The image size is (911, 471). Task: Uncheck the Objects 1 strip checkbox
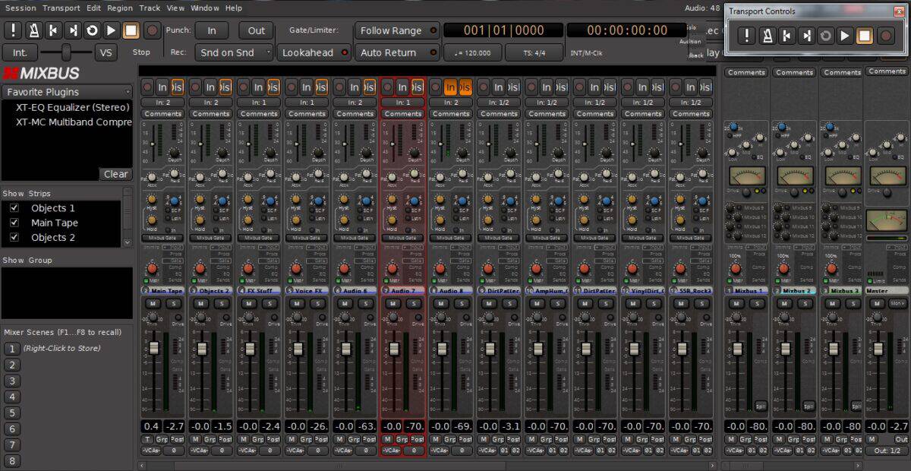coord(14,208)
